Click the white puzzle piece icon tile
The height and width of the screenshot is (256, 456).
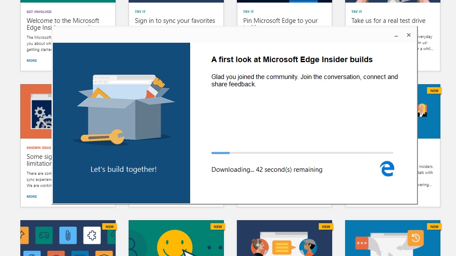(x=92, y=235)
